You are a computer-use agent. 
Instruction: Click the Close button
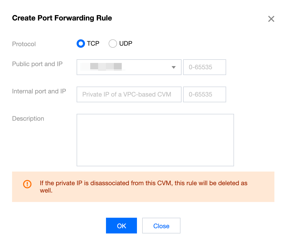click(161, 226)
